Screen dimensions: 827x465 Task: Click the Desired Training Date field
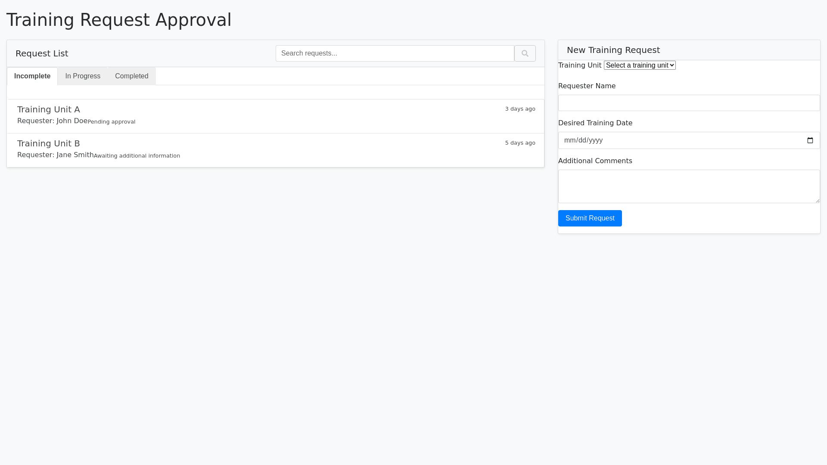pyautogui.click(x=681, y=140)
